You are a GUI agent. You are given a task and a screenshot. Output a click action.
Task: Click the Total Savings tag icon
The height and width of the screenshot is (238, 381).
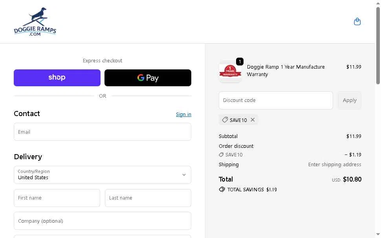click(x=222, y=189)
